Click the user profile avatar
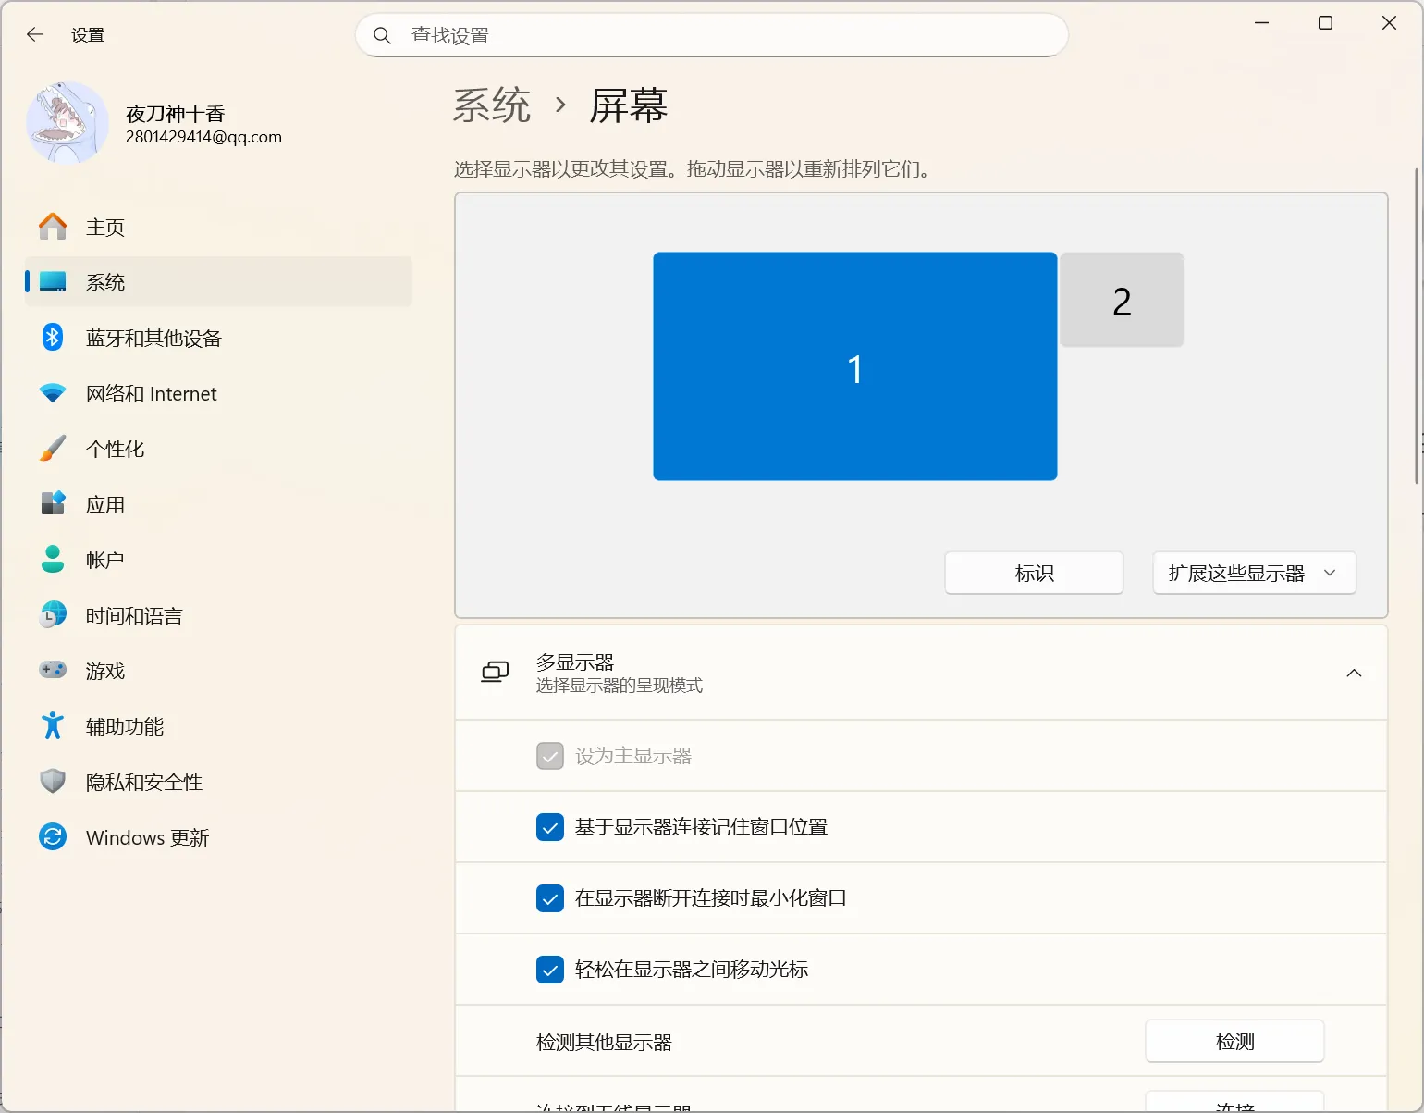The height and width of the screenshot is (1113, 1424). (x=68, y=123)
